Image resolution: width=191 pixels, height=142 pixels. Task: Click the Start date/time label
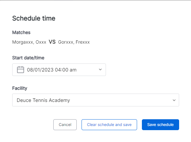[x=28, y=58]
